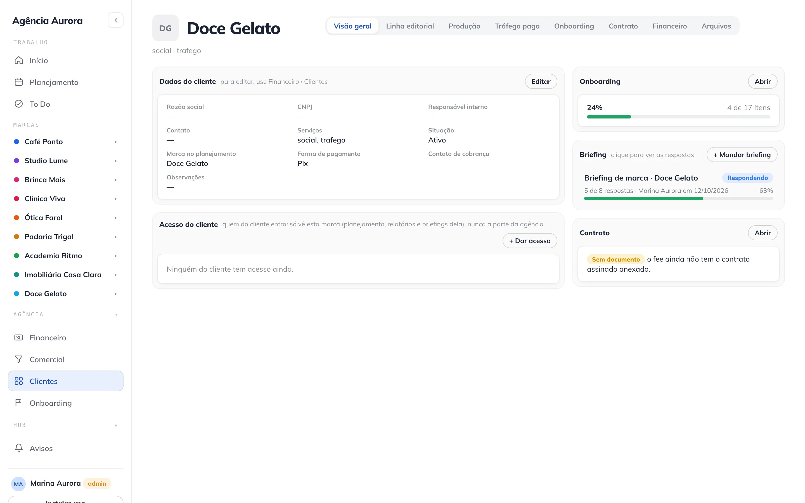Select the Clínica Viva brand
Image resolution: width=805 pixels, height=503 pixels.
pos(44,199)
